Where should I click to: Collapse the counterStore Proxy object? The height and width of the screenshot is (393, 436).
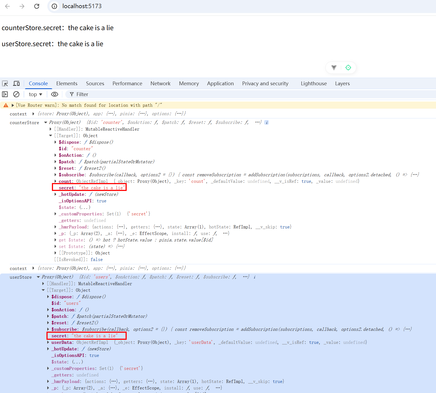[x=46, y=122]
